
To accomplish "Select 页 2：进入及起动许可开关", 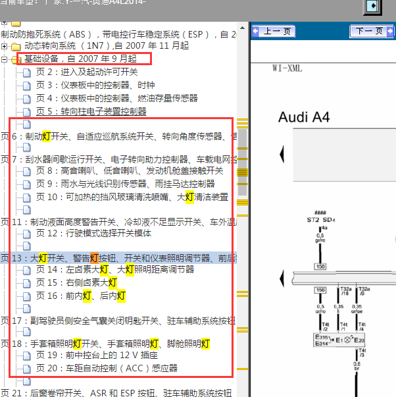I will click(87, 72).
